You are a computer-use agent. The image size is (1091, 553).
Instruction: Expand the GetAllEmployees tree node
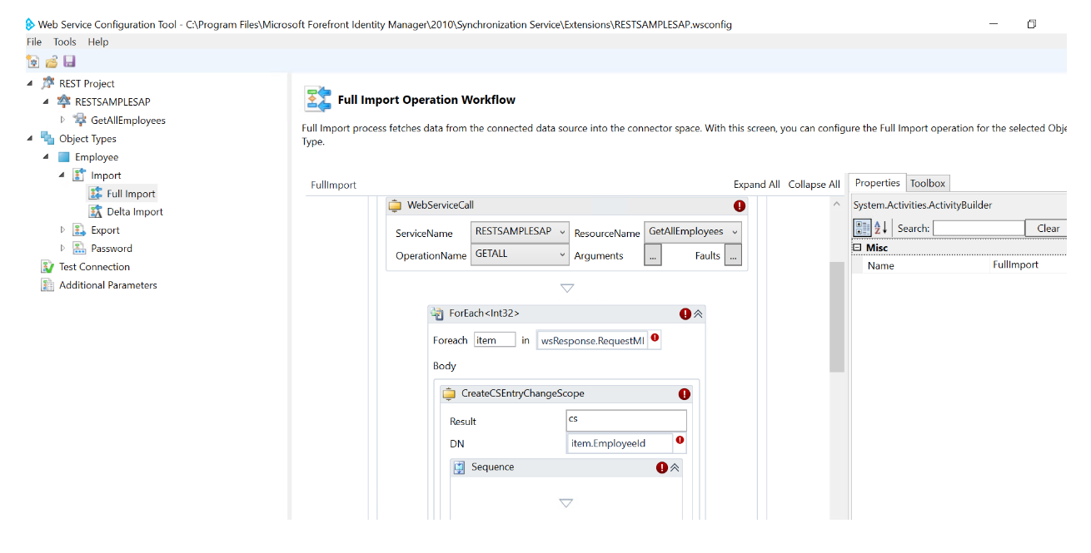point(62,120)
